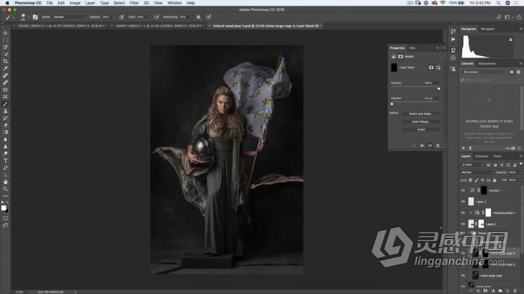Open the layer Kind filter dropdown
The height and width of the screenshot is (294, 524).
472,165
